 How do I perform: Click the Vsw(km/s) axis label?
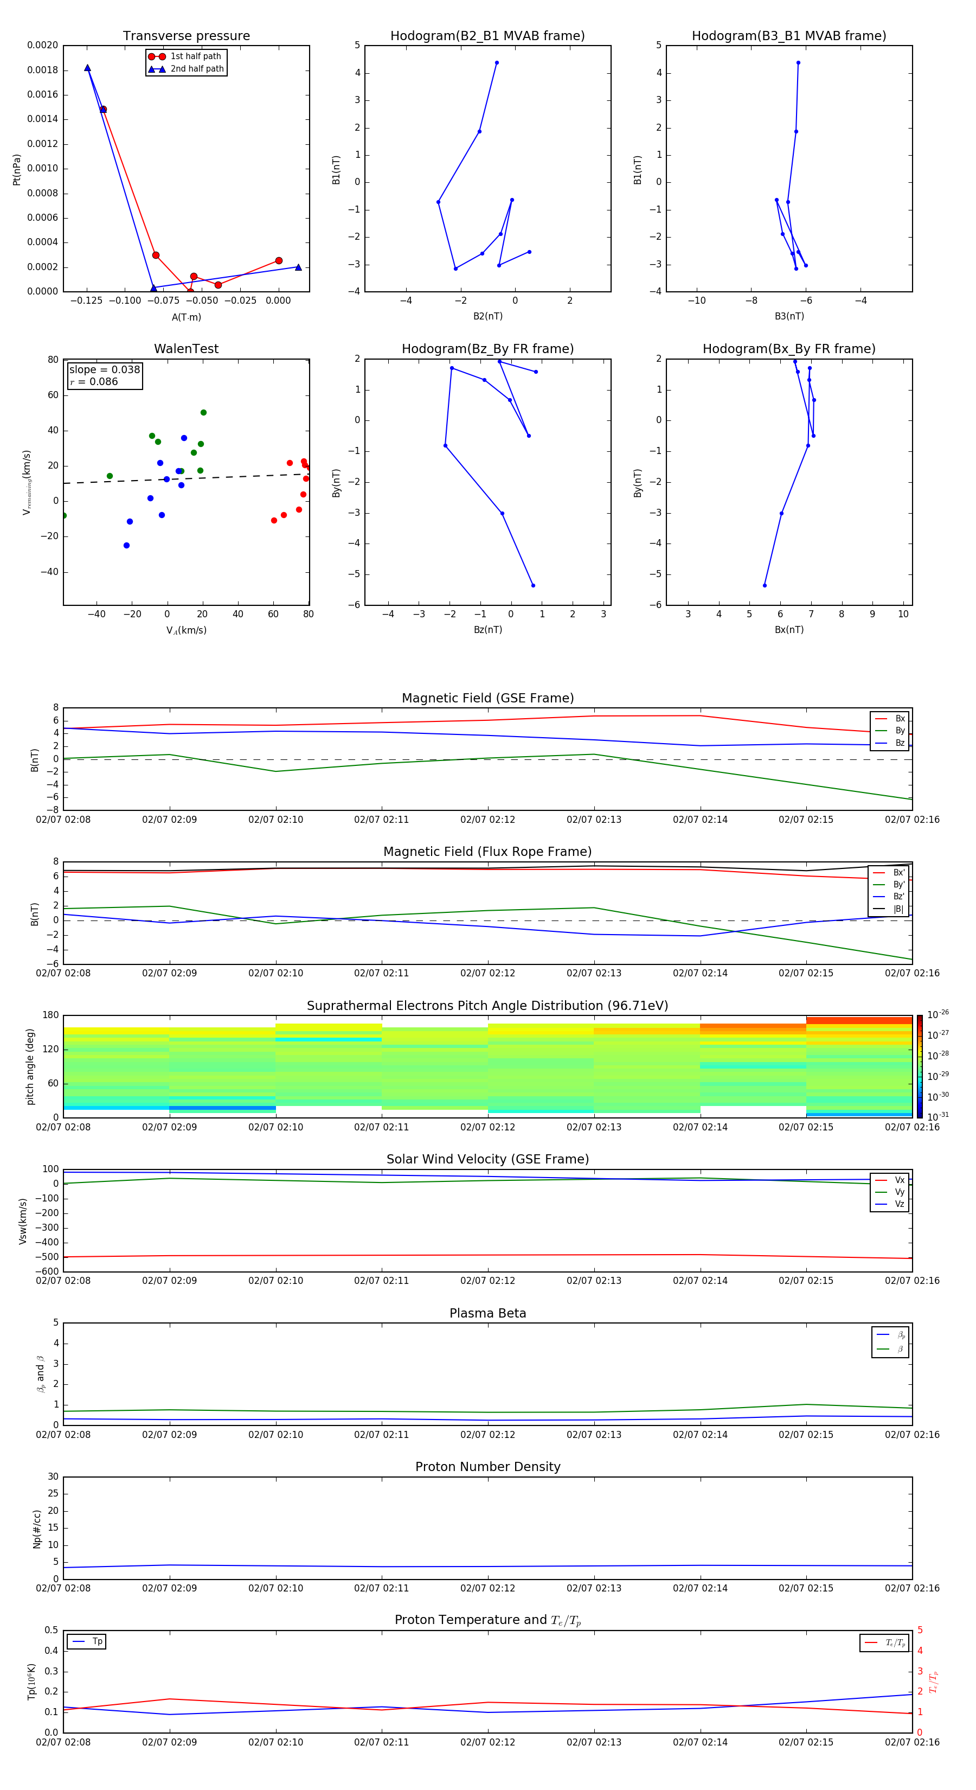22,1221
